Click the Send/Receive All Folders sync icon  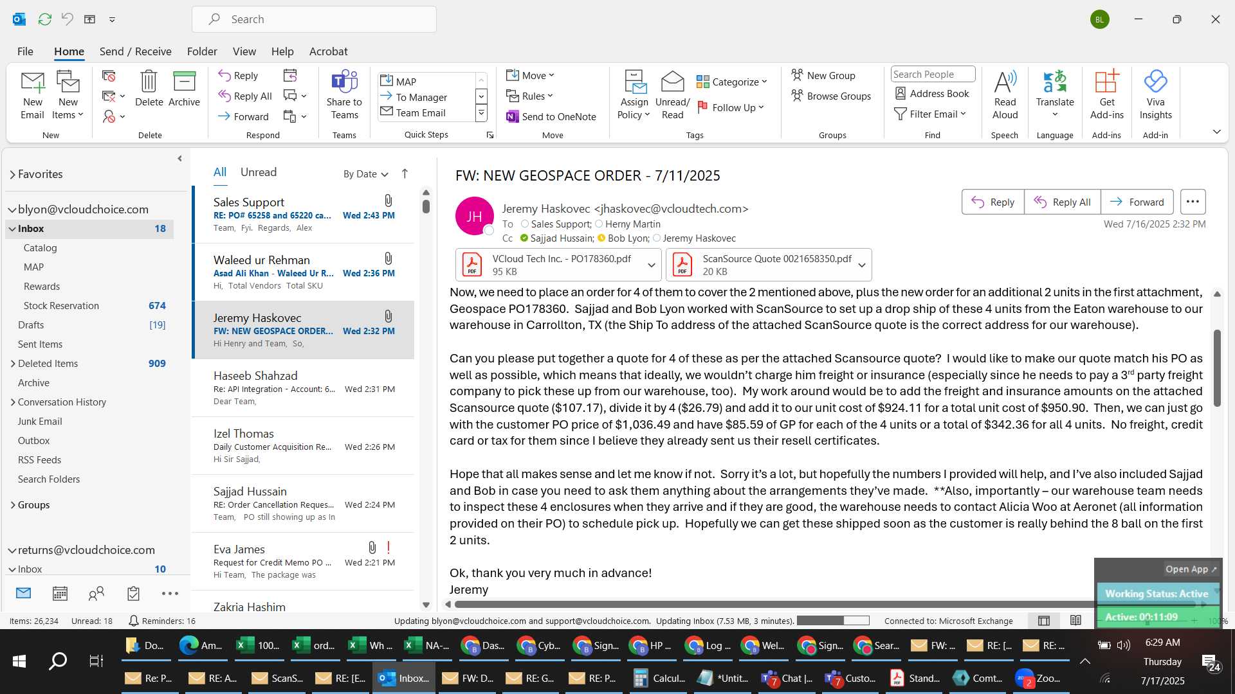tap(44, 19)
